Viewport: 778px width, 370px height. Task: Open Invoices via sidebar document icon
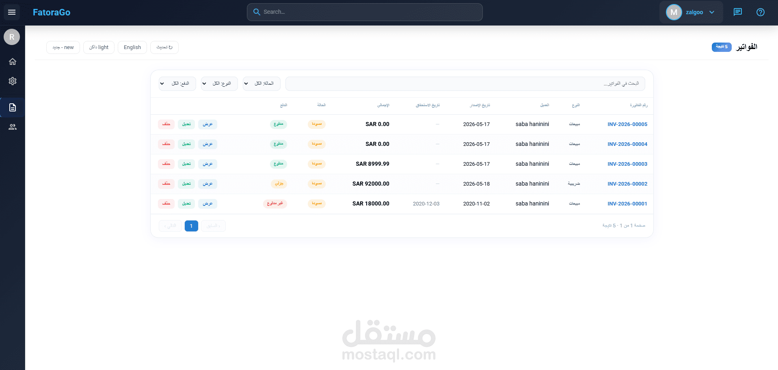click(x=13, y=107)
